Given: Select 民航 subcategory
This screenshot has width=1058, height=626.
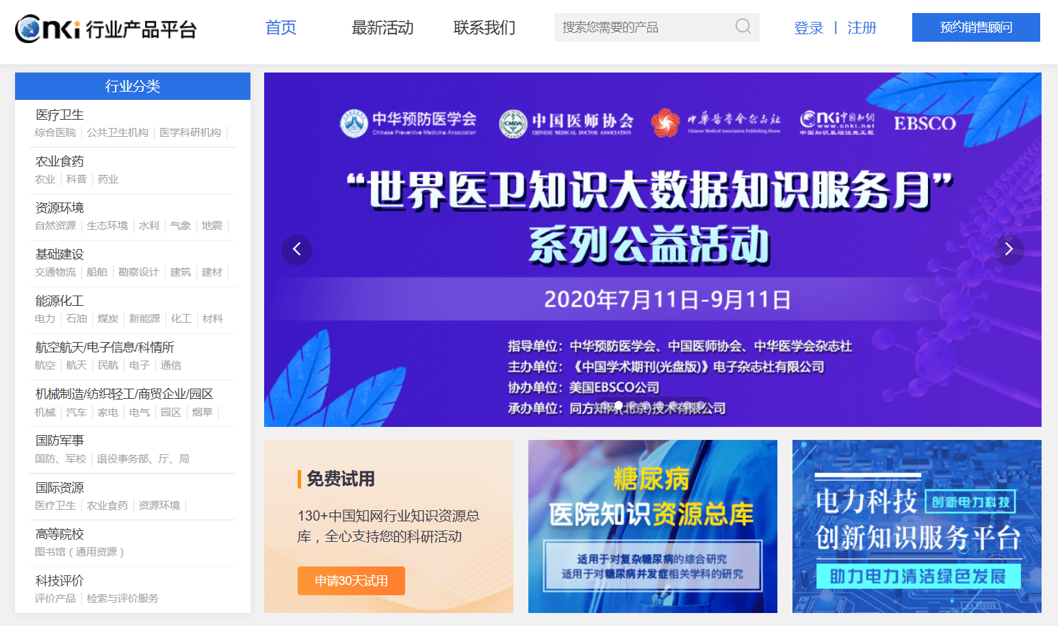Looking at the screenshot, I should pyautogui.click(x=108, y=365).
